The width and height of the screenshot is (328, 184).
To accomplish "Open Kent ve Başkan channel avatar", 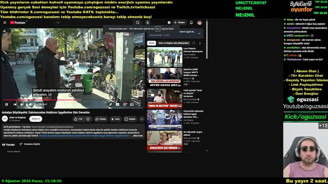I will 5,119.
